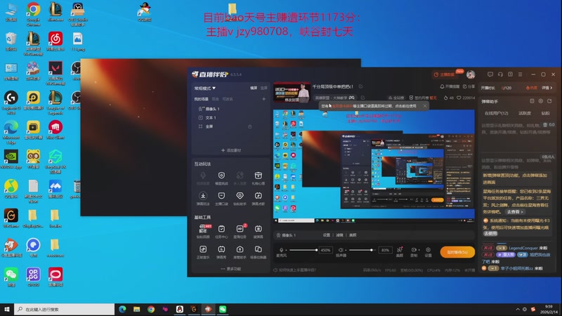Click the refresh icon in 弹幕助手 header
Image resolution: width=562 pixels, height=316 pixels.
549,101
